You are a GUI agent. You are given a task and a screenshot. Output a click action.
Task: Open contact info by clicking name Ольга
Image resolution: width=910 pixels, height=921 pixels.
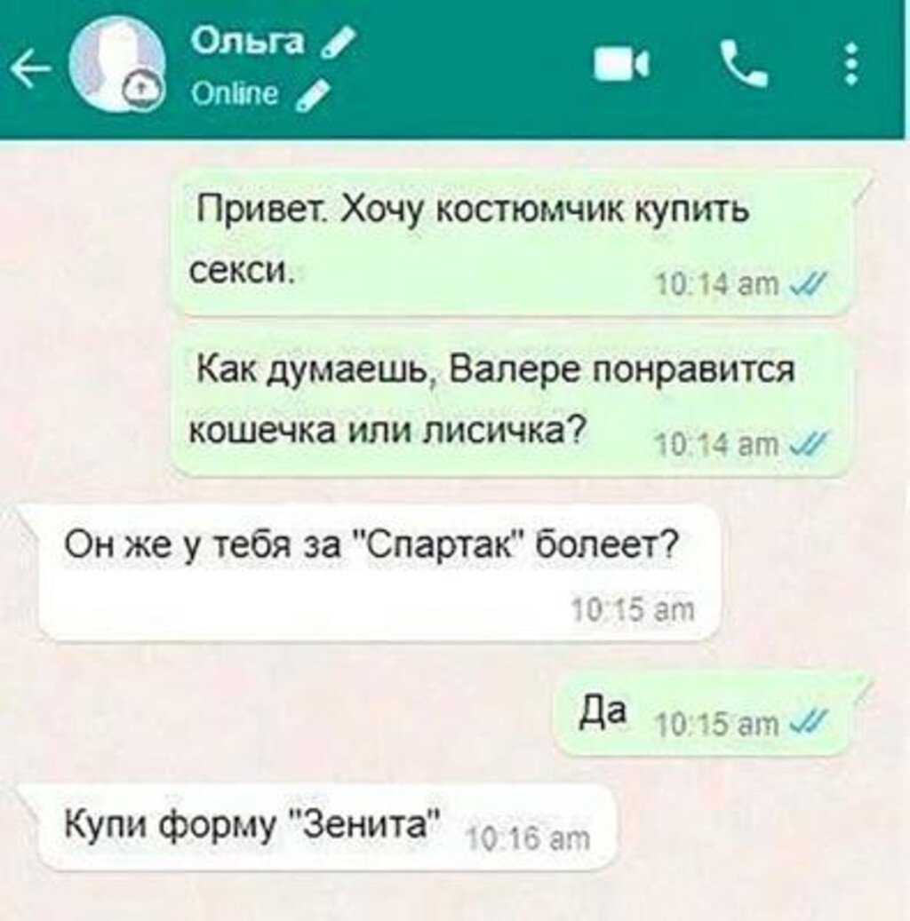coord(247,41)
